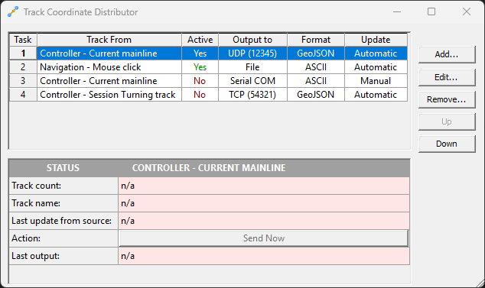This screenshot has height=288, width=485.
Task: Click the disabled Up button
Action: point(447,121)
